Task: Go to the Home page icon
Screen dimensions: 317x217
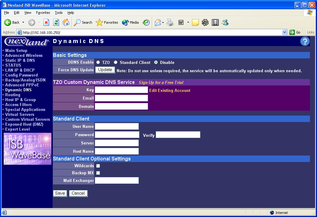Action: coord(66,22)
